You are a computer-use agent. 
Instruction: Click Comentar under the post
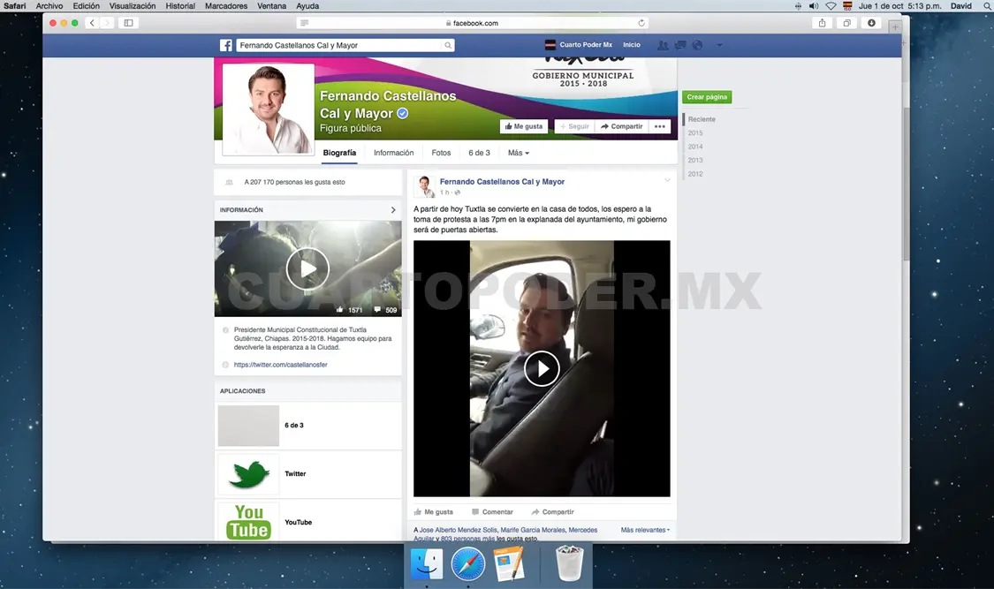pos(492,512)
